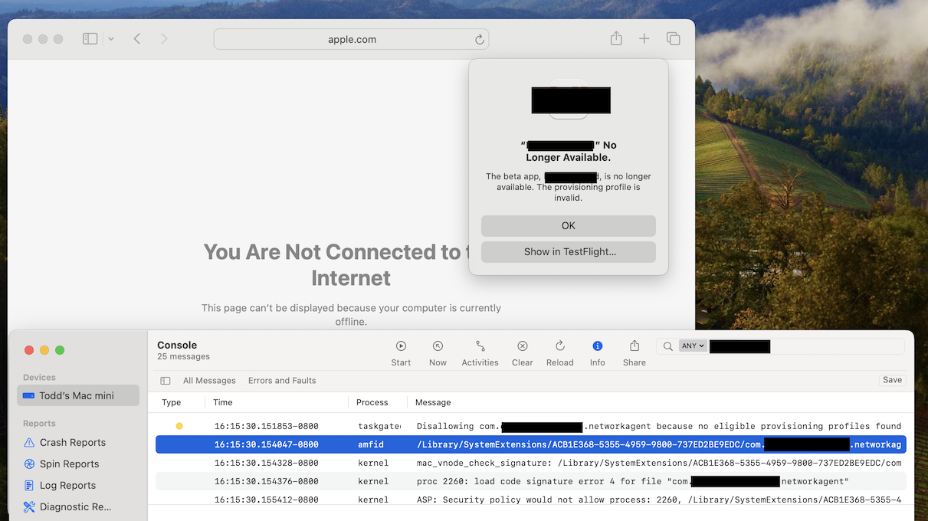Click the yellow dot on taskgated row
928x521 pixels.
[x=179, y=426]
